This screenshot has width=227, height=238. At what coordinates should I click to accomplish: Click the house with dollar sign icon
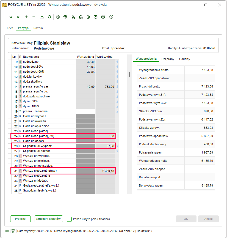(81, 17)
